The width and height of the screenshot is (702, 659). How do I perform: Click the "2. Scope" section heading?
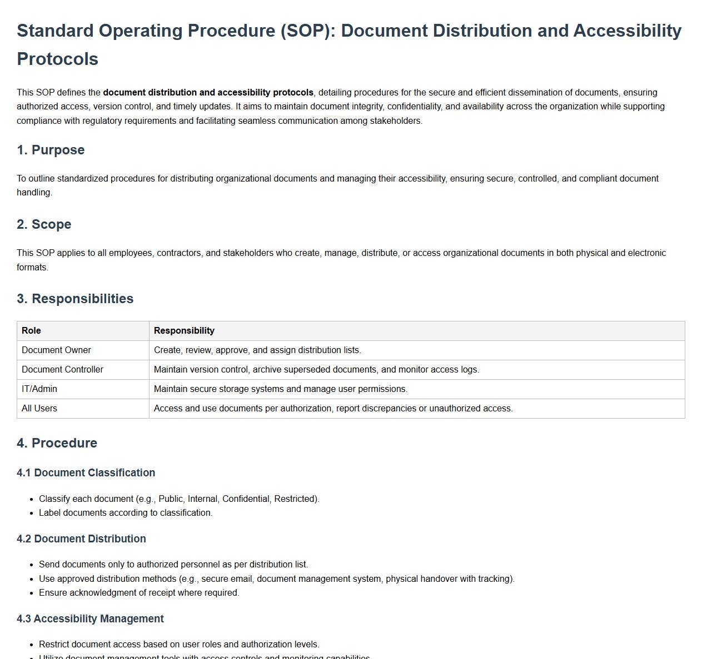(x=44, y=224)
